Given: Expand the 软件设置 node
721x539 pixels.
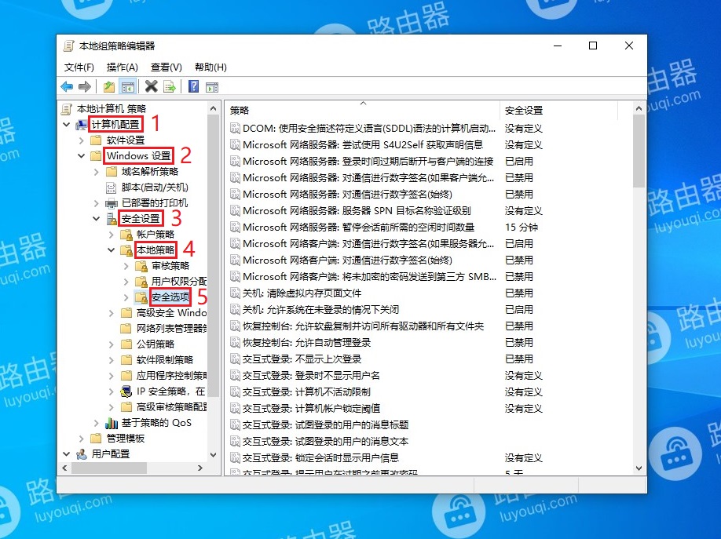Looking at the screenshot, I should point(82,140).
